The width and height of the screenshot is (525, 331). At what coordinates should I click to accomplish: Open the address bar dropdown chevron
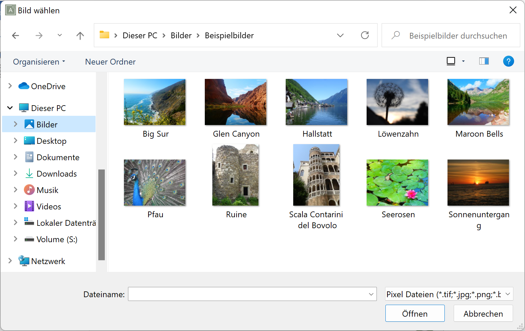[340, 35]
